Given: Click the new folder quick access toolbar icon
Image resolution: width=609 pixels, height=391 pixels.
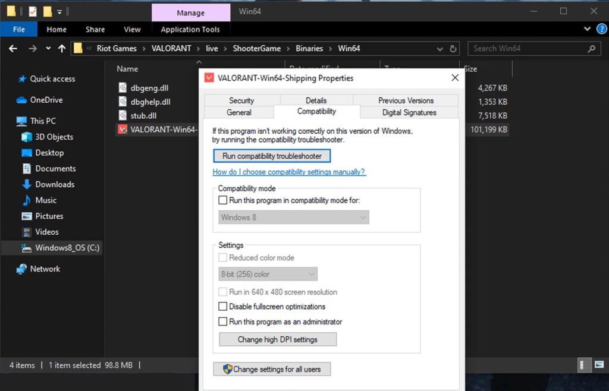Looking at the screenshot, I should point(48,12).
